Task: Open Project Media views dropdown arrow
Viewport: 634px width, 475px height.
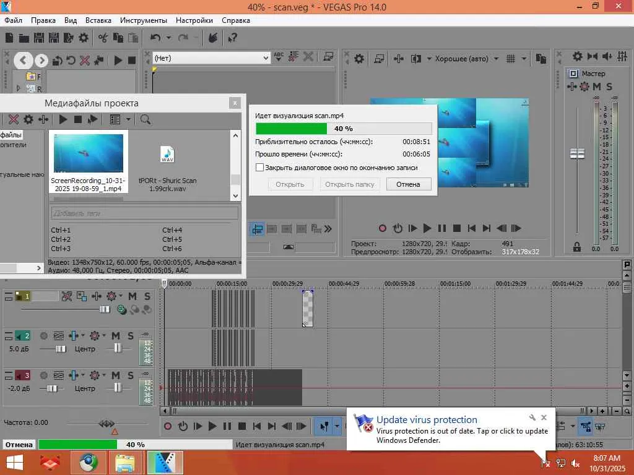Action: [128, 119]
